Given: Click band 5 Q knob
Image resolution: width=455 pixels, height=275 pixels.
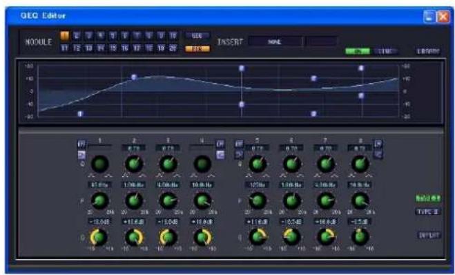Looking at the screenshot, I should click(x=258, y=164).
